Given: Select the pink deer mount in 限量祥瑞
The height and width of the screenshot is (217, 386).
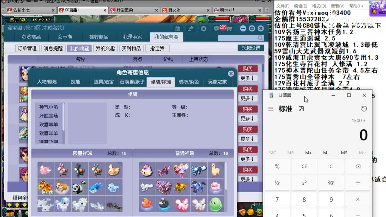Looking at the screenshot, I should [63, 170].
